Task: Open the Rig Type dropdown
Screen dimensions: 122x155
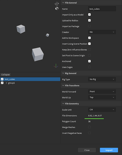Action: click(x=102, y=79)
